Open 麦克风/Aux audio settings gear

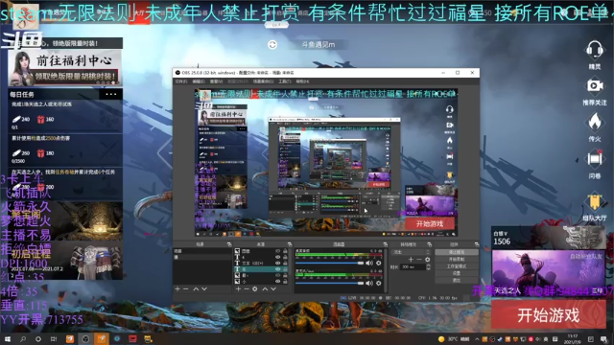(x=379, y=284)
